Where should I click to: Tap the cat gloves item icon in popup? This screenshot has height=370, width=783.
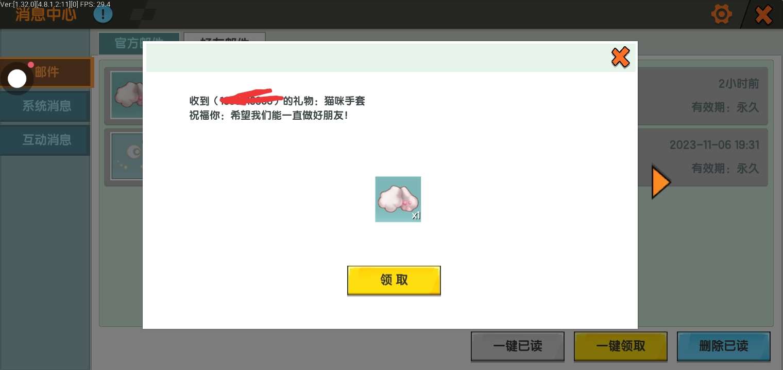coord(398,199)
